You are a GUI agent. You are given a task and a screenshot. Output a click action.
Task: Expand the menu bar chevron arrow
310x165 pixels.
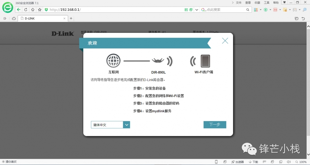click(x=233, y=2)
